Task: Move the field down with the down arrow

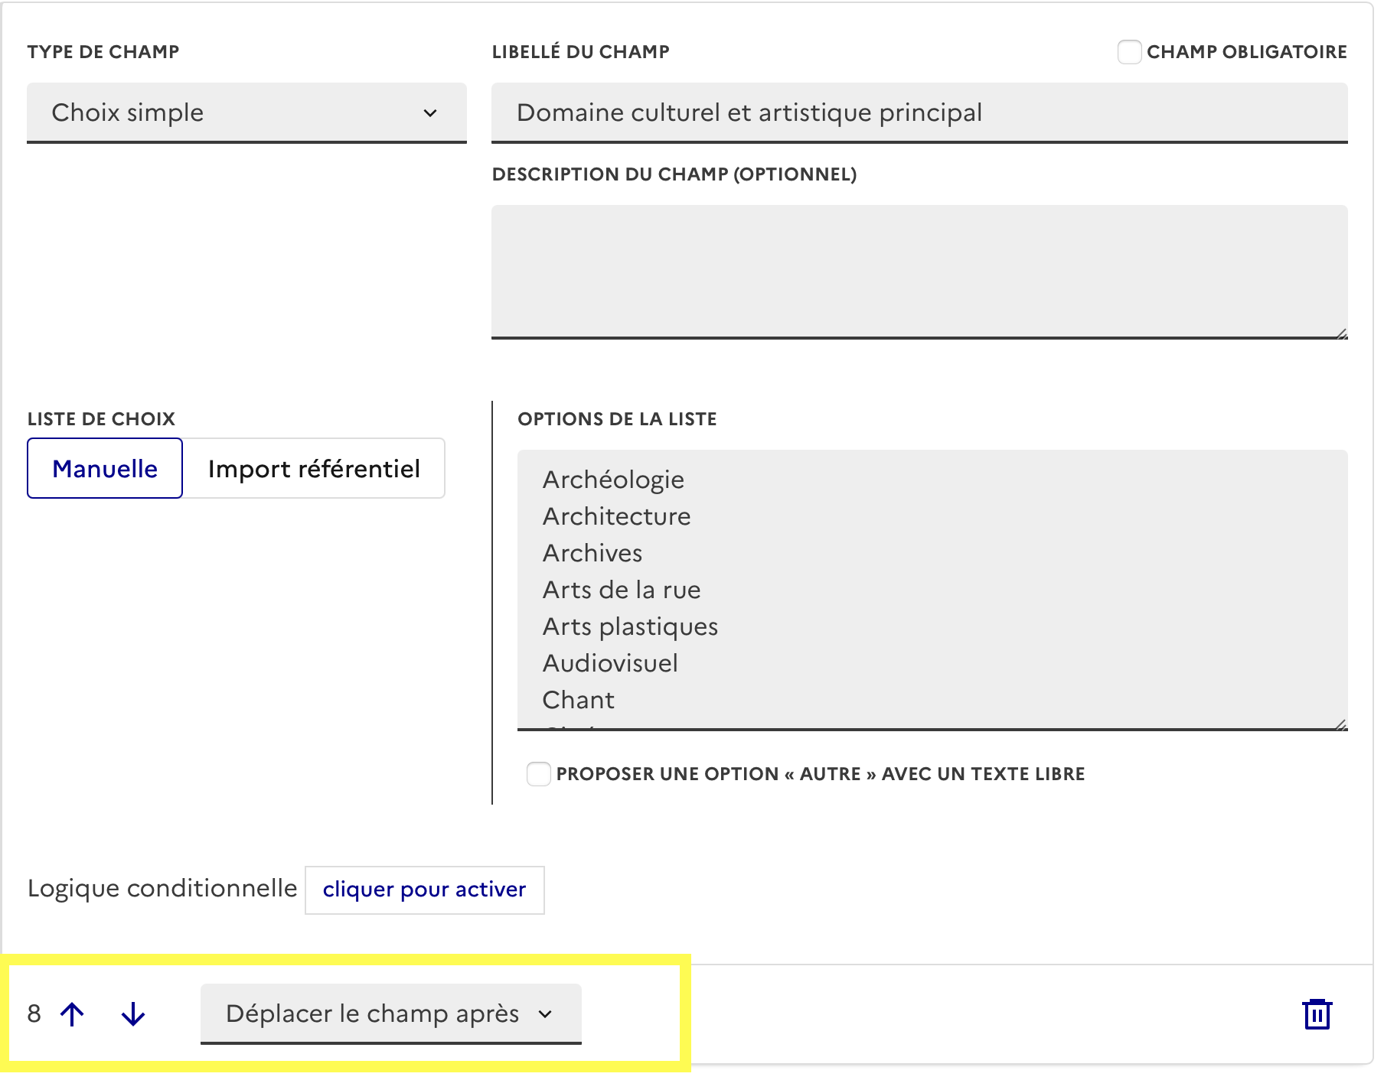Action: click(133, 1014)
